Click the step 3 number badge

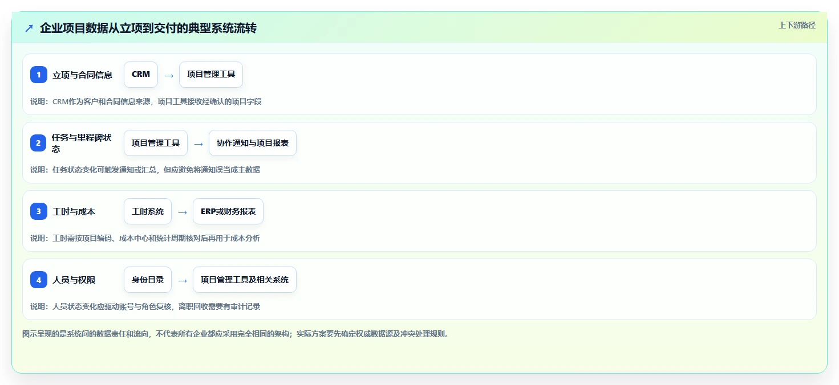pos(39,211)
